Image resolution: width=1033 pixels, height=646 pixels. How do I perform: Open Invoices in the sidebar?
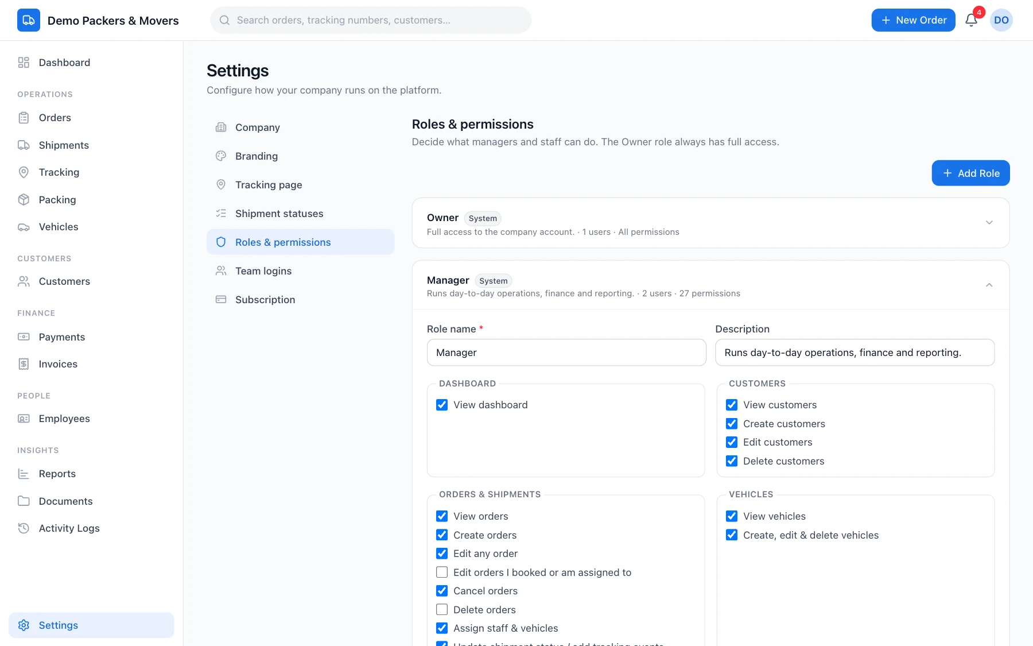point(91,364)
